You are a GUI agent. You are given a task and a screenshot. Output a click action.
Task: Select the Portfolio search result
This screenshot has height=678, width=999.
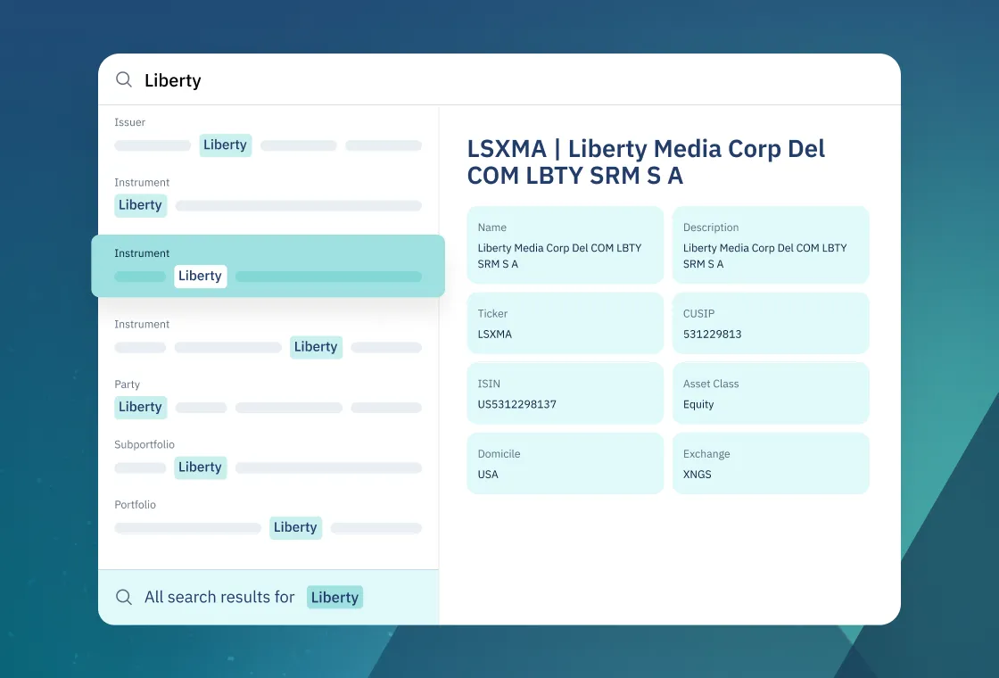pyautogui.click(x=268, y=518)
